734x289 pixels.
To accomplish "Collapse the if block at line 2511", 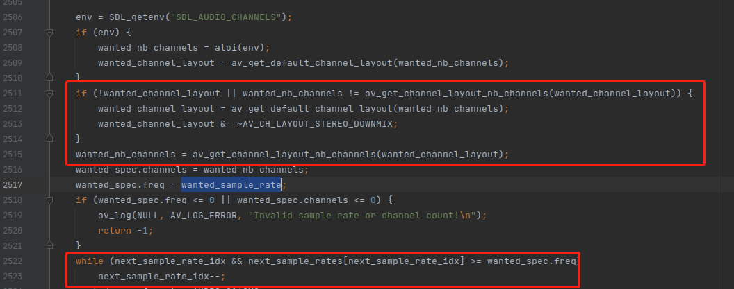I will point(49,93).
